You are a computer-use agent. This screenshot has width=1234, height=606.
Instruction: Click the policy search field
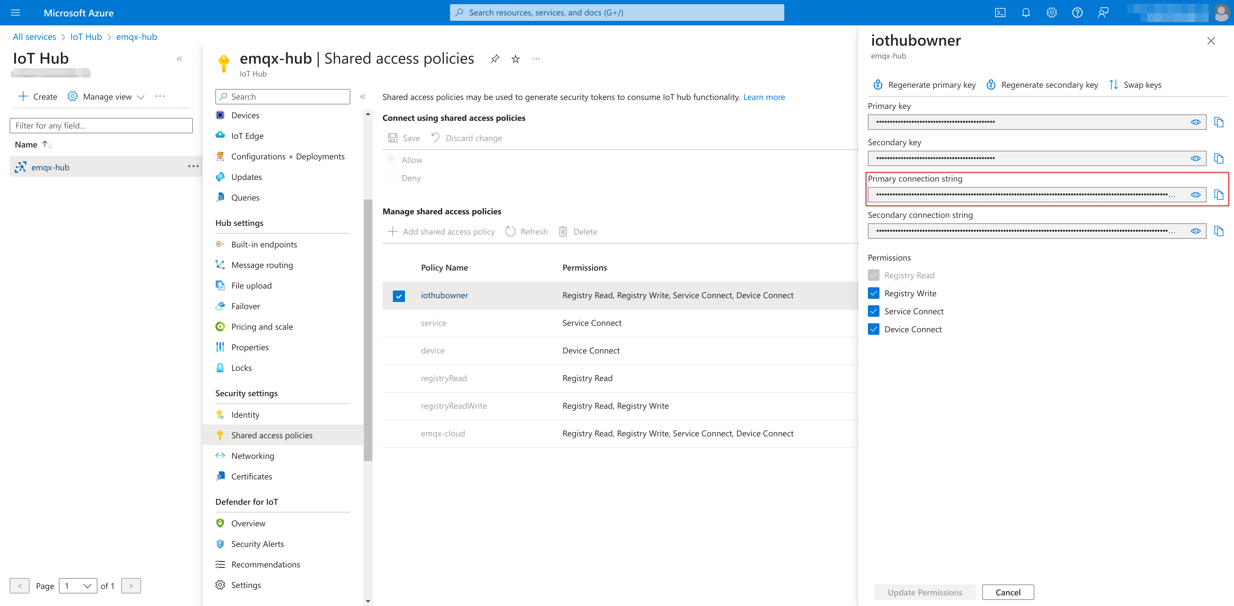pos(283,96)
